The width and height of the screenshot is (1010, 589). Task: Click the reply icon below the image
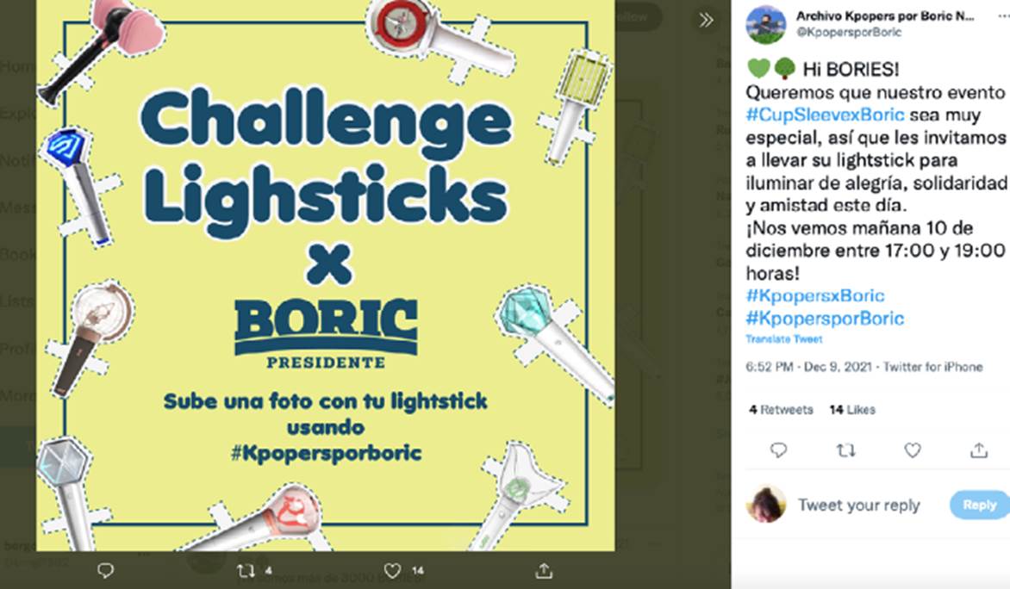106,570
